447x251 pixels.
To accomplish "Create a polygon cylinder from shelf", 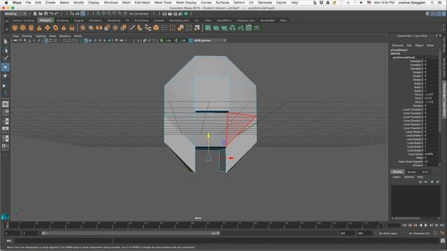I will point(31,28).
